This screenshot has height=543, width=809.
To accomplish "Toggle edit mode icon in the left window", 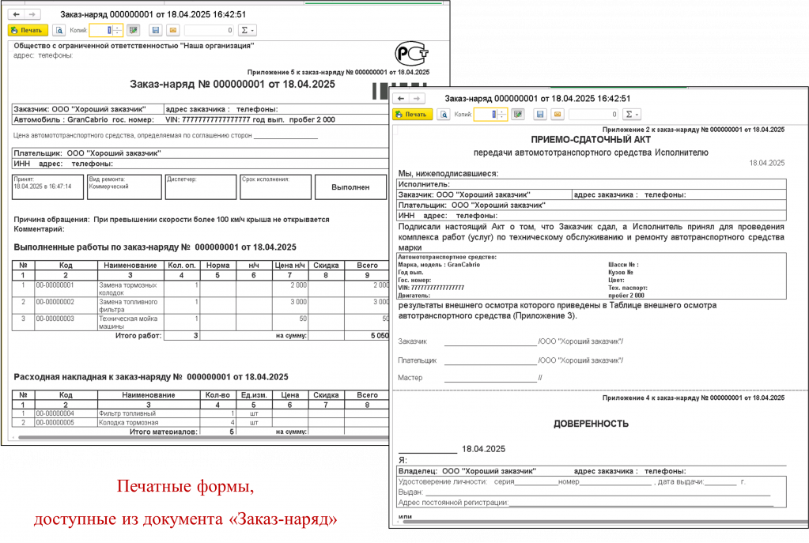I will 134,30.
